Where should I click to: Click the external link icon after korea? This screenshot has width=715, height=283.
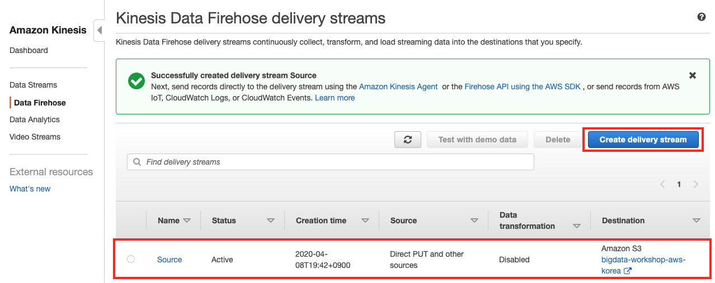(628, 271)
